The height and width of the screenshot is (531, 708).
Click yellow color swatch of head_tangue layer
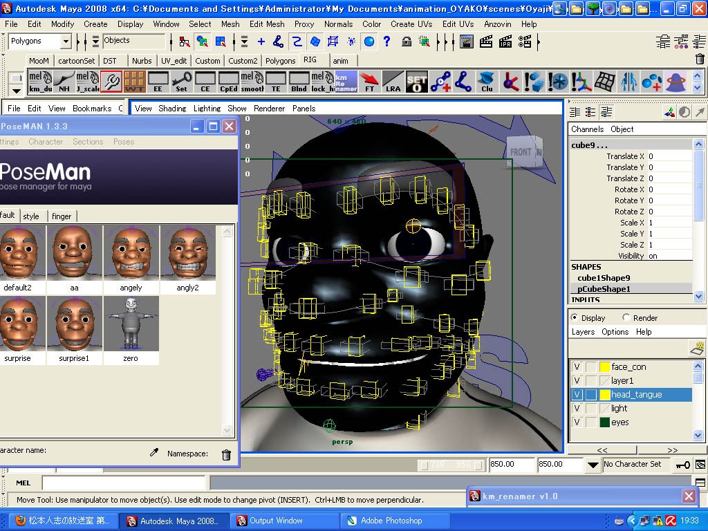tap(604, 394)
